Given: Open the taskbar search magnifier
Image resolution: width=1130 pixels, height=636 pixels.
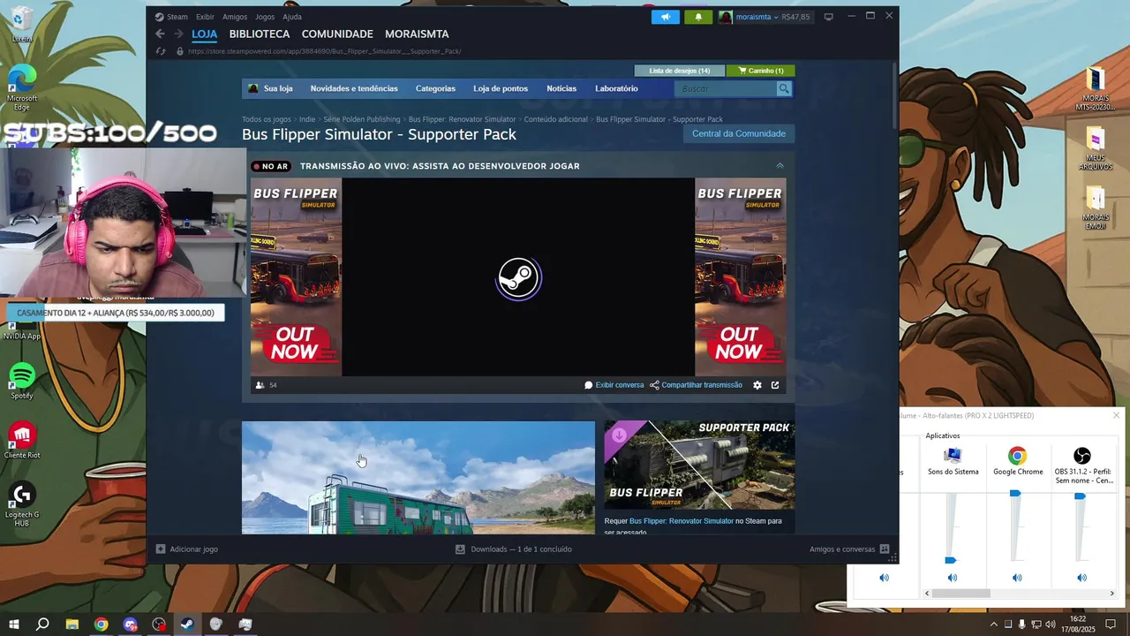Looking at the screenshot, I should [x=42, y=625].
